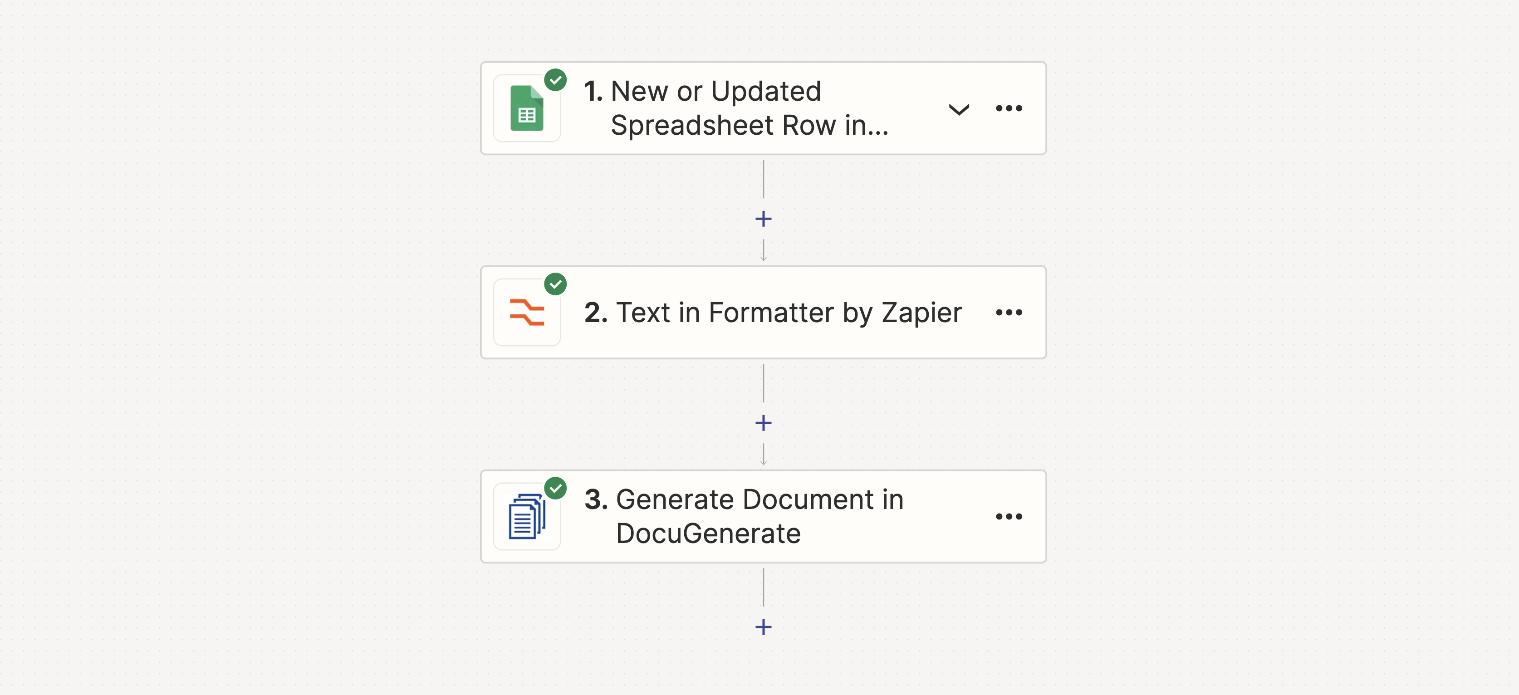Click connector line below step 1
The image size is (1519, 695).
pyautogui.click(x=763, y=179)
